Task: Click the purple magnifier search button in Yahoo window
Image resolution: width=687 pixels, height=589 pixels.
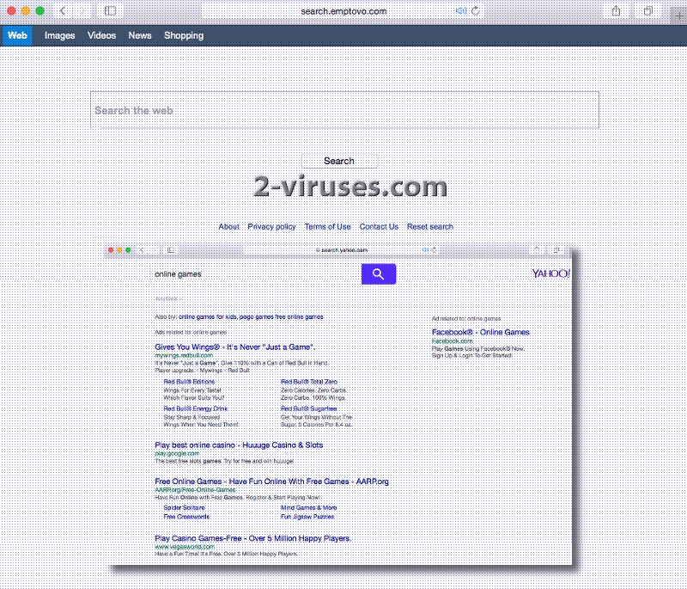Action: pyautogui.click(x=379, y=274)
